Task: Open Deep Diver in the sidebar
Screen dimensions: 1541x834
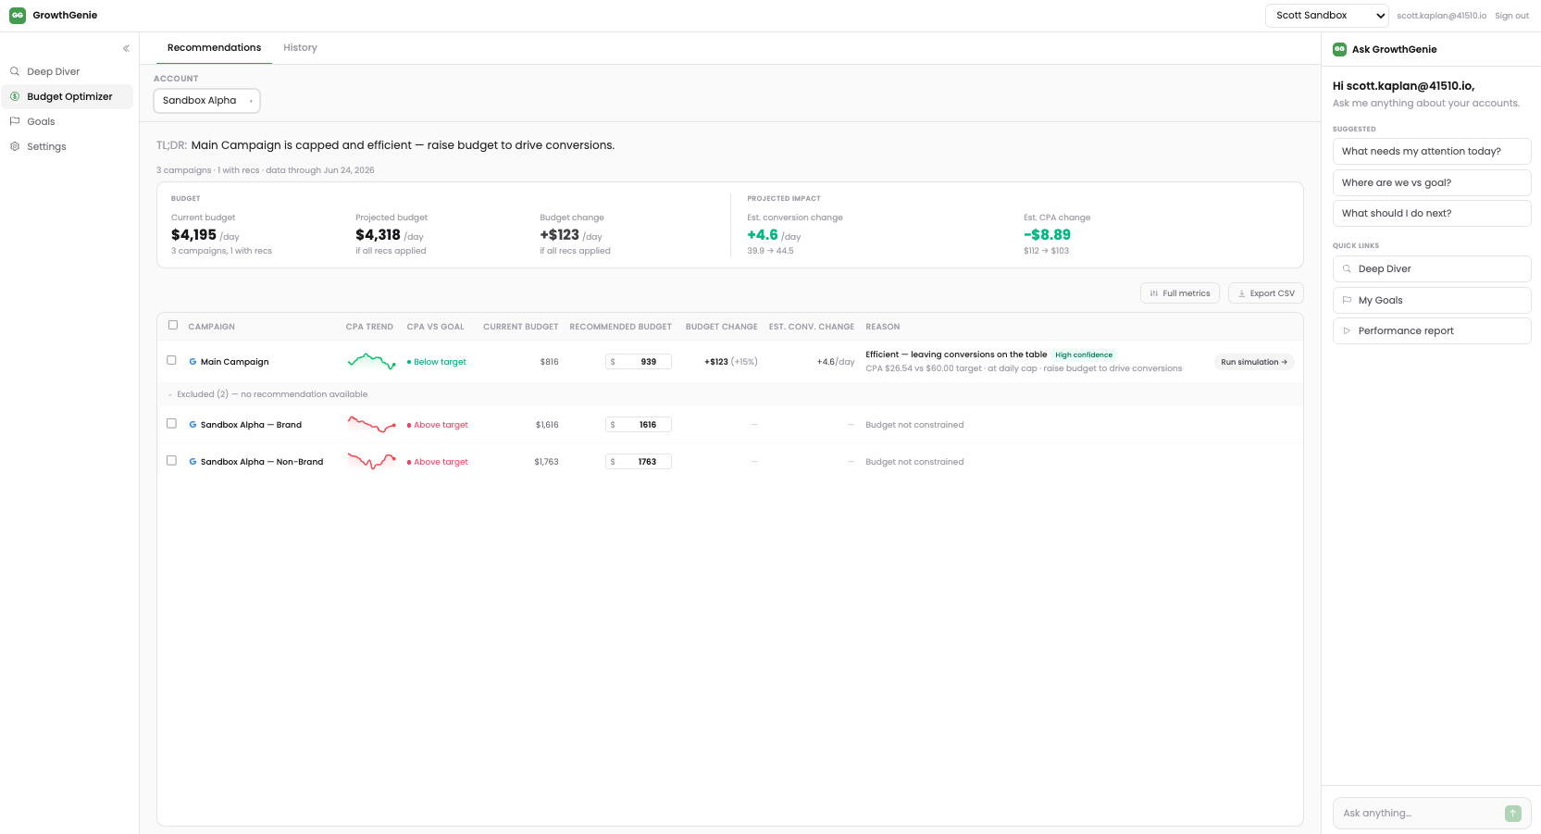Action: click(x=68, y=71)
